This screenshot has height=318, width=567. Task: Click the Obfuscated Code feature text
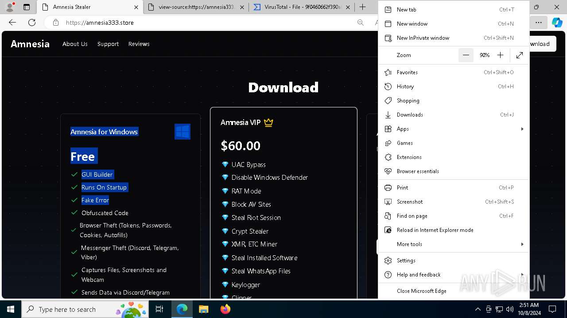[x=105, y=213]
